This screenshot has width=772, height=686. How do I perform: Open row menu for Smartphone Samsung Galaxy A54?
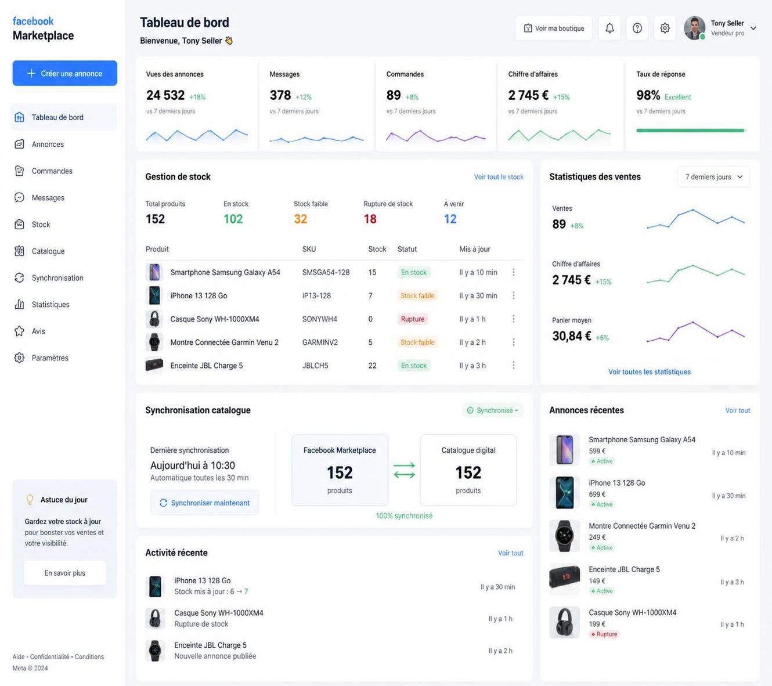[x=513, y=272]
